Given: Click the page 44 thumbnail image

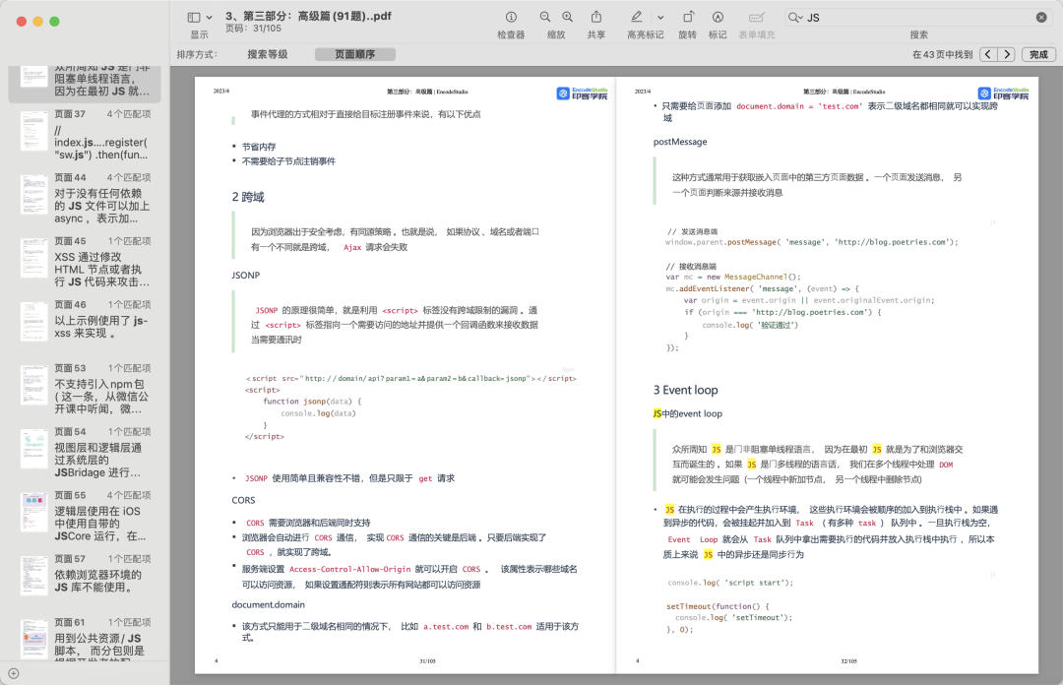Looking at the screenshot, I should (x=33, y=195).
